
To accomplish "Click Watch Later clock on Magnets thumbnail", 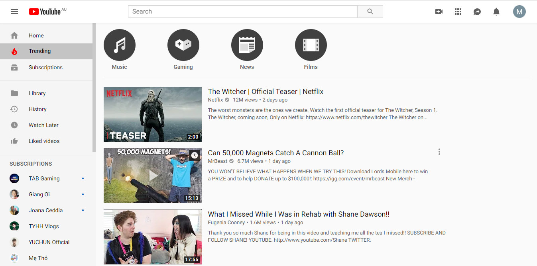I will pyautogui.click(x=195, y=155).
